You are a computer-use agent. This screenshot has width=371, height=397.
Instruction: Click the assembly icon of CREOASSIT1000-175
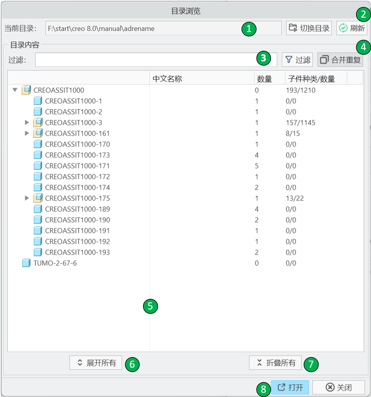(x=38, y=198)
